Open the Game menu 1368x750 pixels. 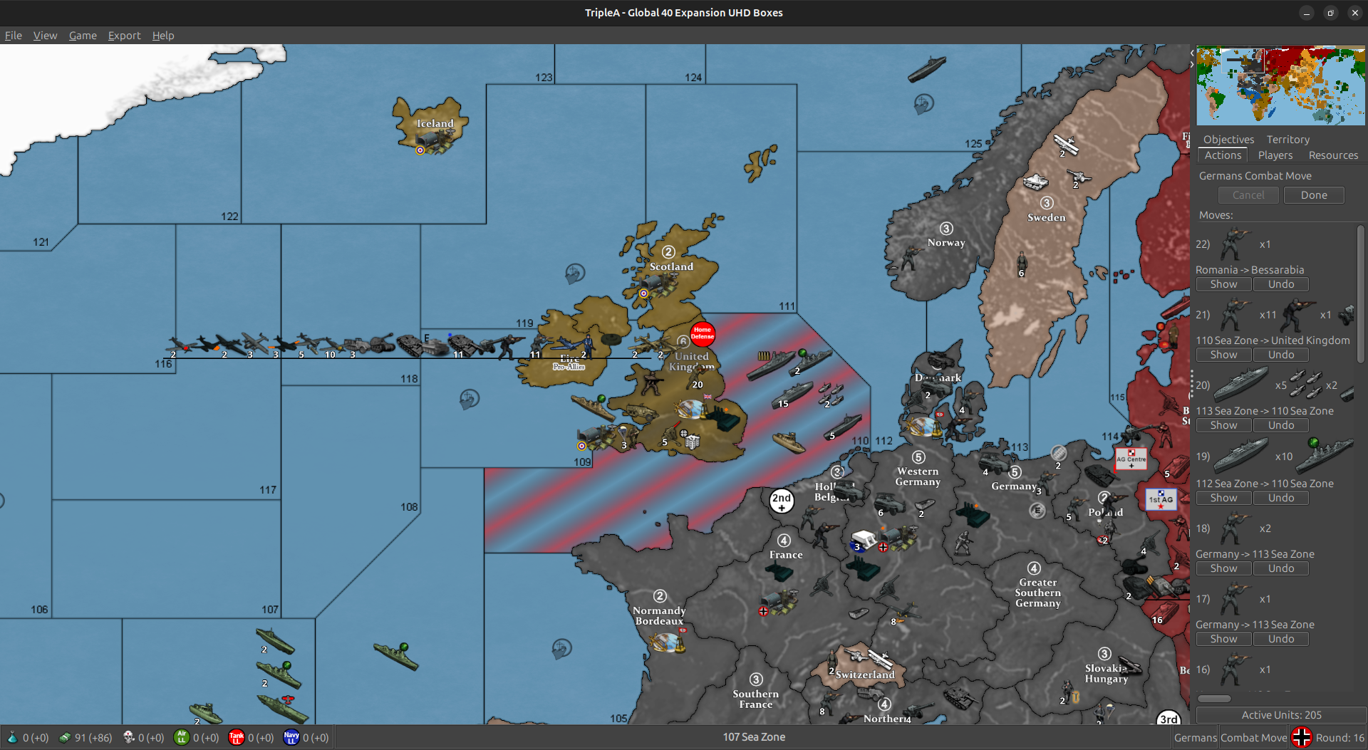click(83, 36)
